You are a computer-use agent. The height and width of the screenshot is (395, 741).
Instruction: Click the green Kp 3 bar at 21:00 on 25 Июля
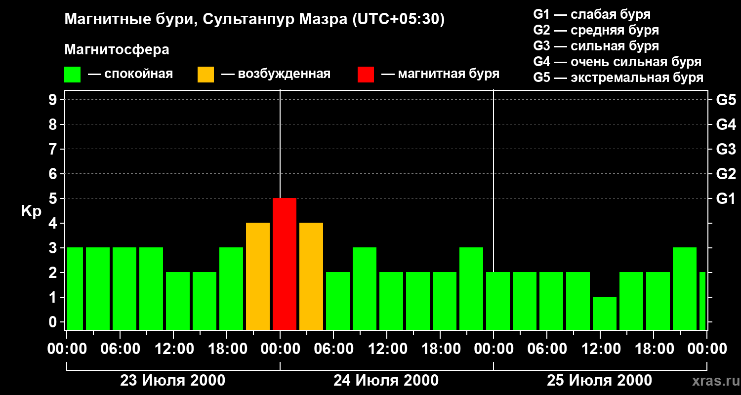(x=685, y=288)
